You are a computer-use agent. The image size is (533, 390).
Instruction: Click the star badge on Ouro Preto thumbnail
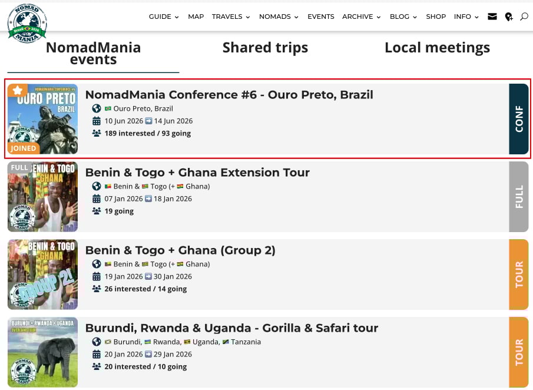tap(18, 90)
